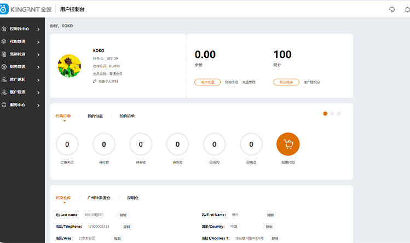This screenshot has width=410, height=243.
Task: Select the third gray carousel dot
Action: click(x=338, y=113)
